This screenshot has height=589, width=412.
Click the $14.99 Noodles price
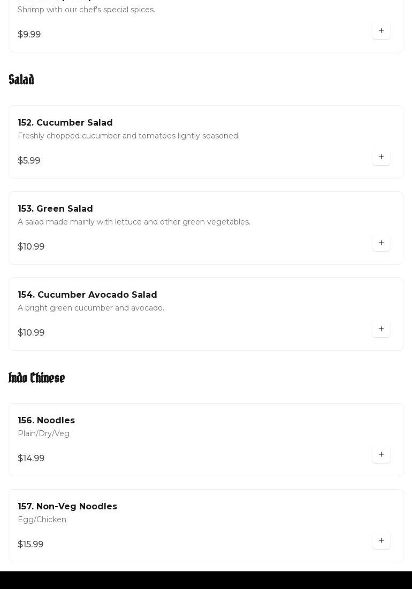pos(31,459)
